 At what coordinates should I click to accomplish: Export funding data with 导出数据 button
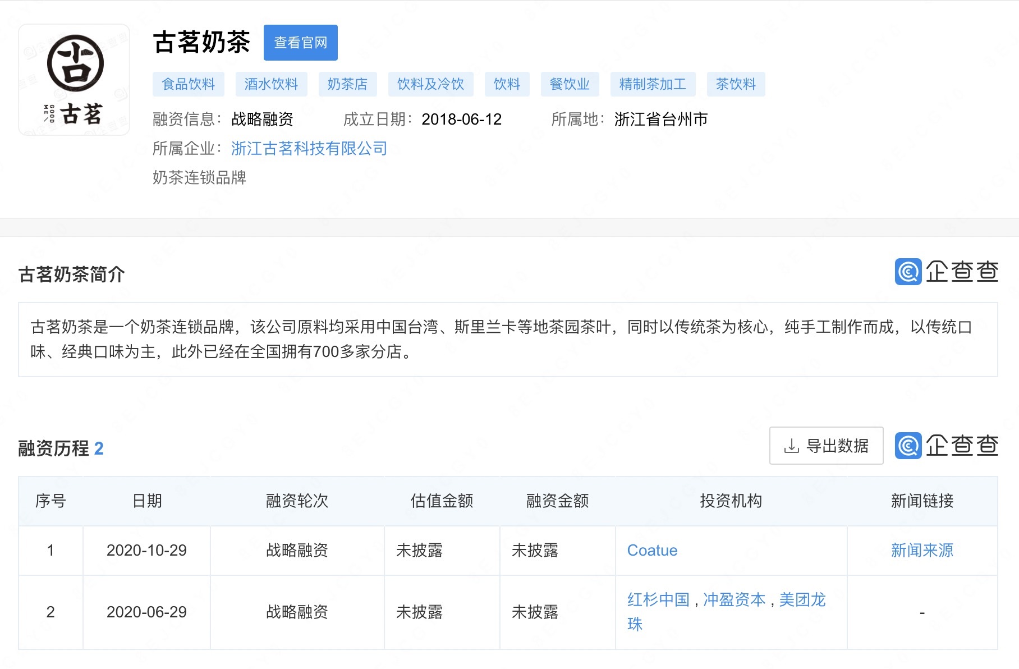[827, 446]
